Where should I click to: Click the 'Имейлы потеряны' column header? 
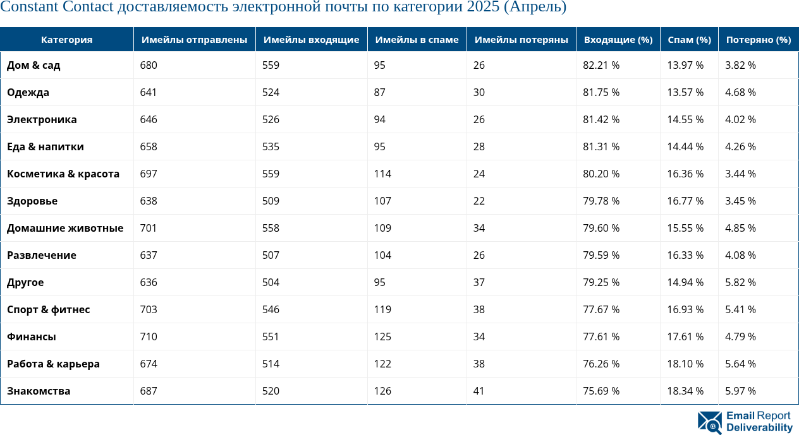[521, 39]
